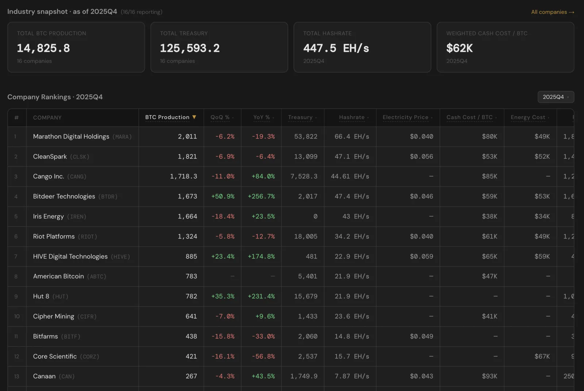
Task: Sort table by Hashrate column header
Action: (354, 117)
